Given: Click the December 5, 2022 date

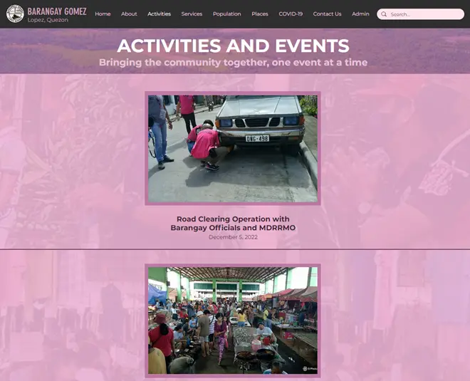Looking at the screenshot, I should pos(233,237).
